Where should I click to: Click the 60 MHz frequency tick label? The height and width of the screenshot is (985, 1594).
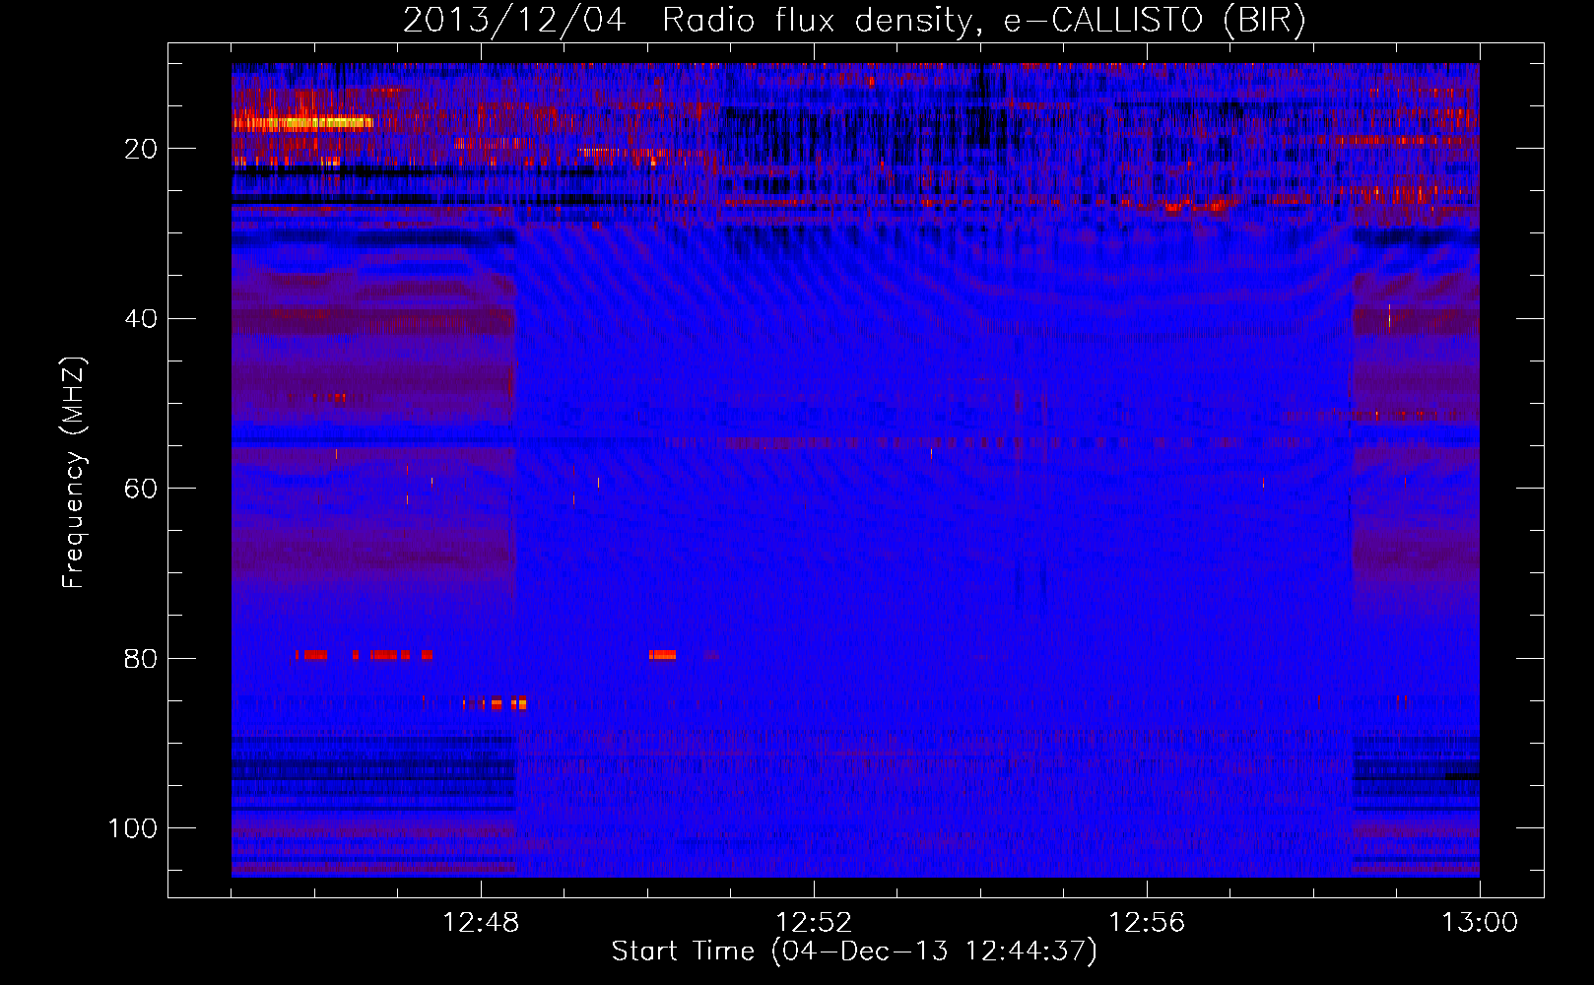click(x=142, y=490)
